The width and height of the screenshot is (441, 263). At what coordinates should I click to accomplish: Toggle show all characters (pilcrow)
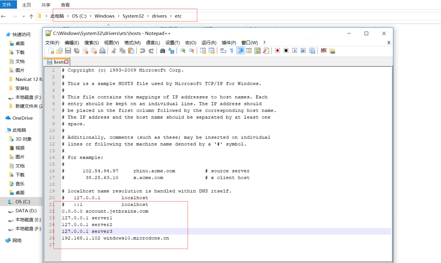(232, 51)
